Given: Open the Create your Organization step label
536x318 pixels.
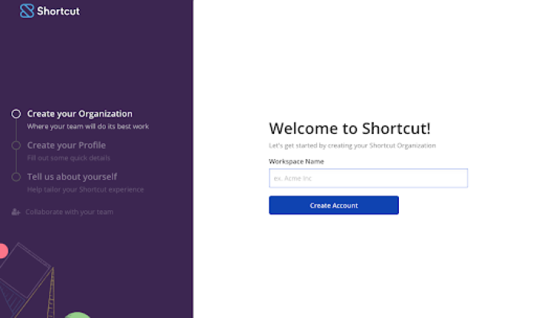Looking at the screenshot, I should [80, 114].
